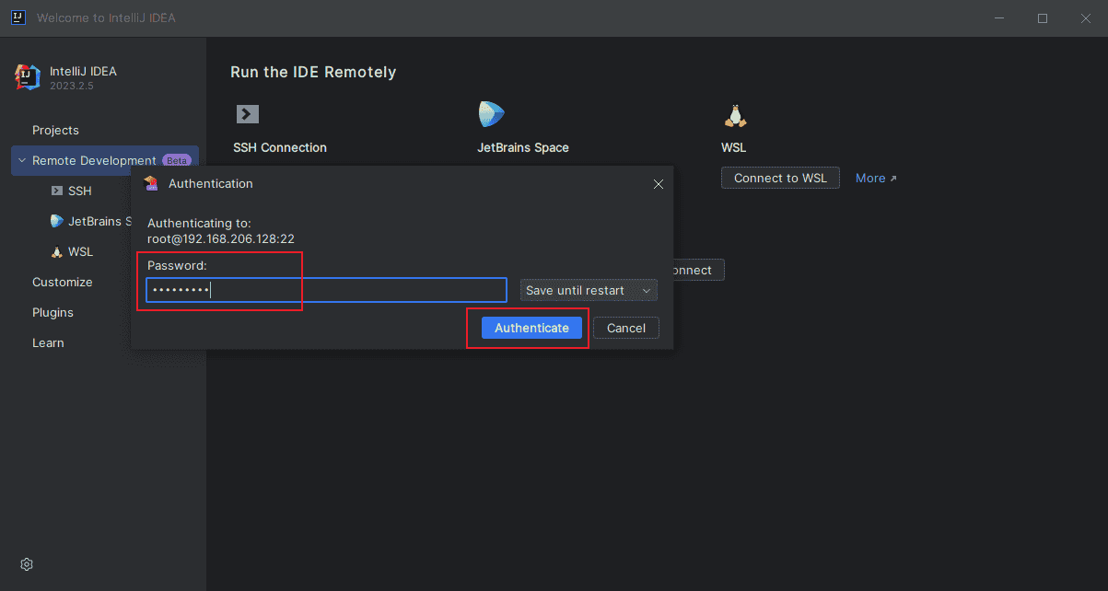Click the WSL penguin icon
The image size is (1108, 591).
734,114
